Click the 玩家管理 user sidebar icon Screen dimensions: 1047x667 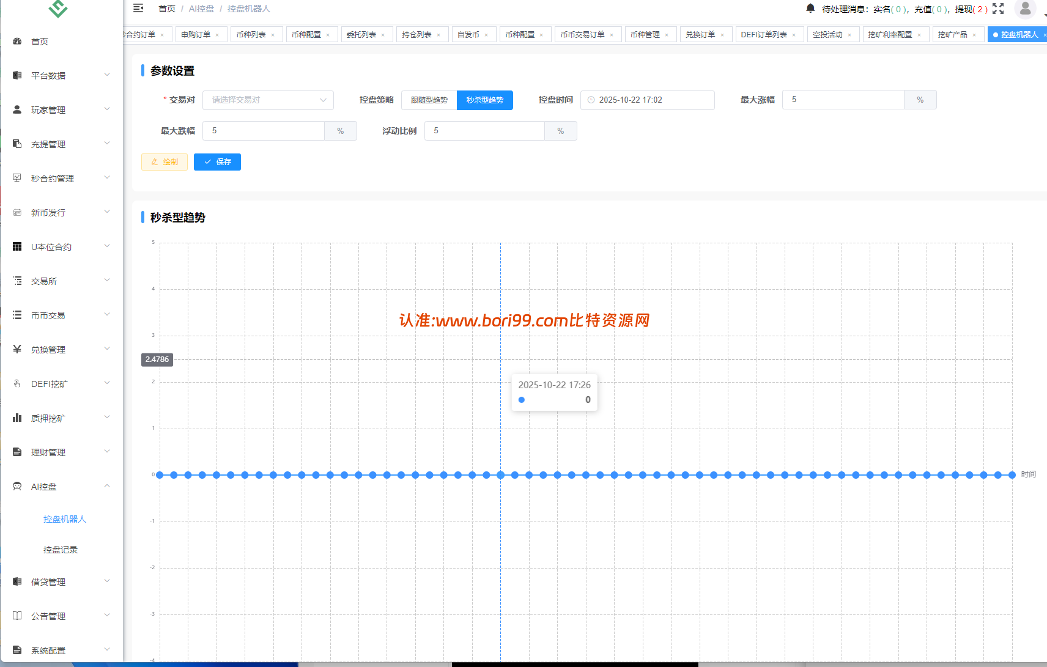[17, 109]
